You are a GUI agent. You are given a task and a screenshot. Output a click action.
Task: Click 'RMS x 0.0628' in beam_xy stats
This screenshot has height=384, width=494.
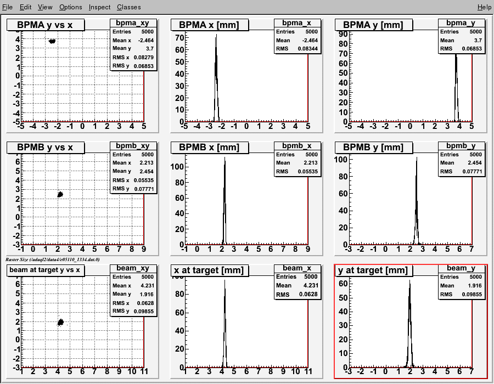[133, 303]
